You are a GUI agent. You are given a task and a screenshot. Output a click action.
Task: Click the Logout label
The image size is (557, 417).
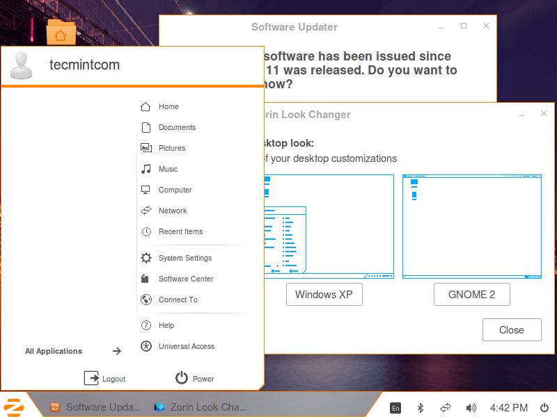[113, 379]
